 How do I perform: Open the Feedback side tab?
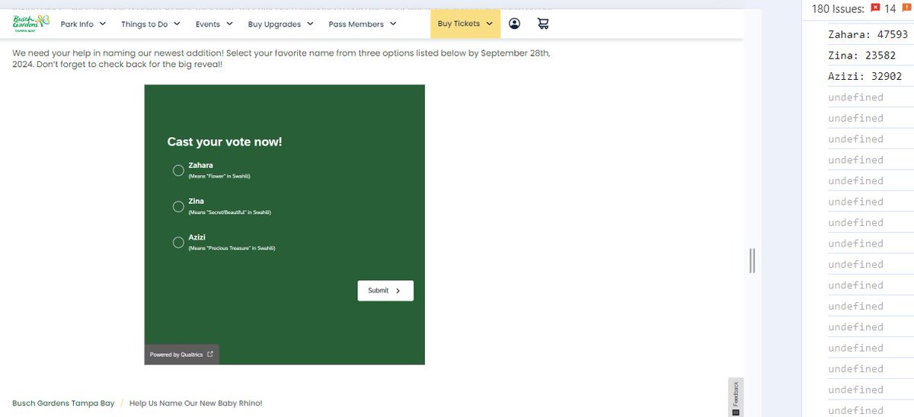tap(735, 397)
